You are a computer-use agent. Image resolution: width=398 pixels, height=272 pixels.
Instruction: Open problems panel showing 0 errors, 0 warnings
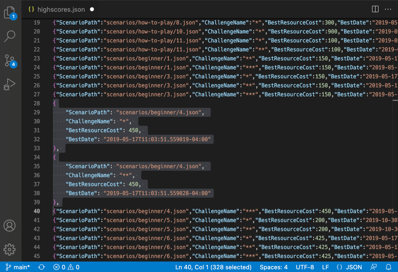(x=66, y=267)
